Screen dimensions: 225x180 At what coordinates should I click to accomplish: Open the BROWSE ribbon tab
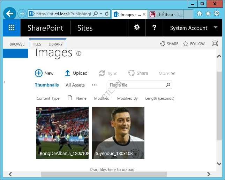coord(17,44)
